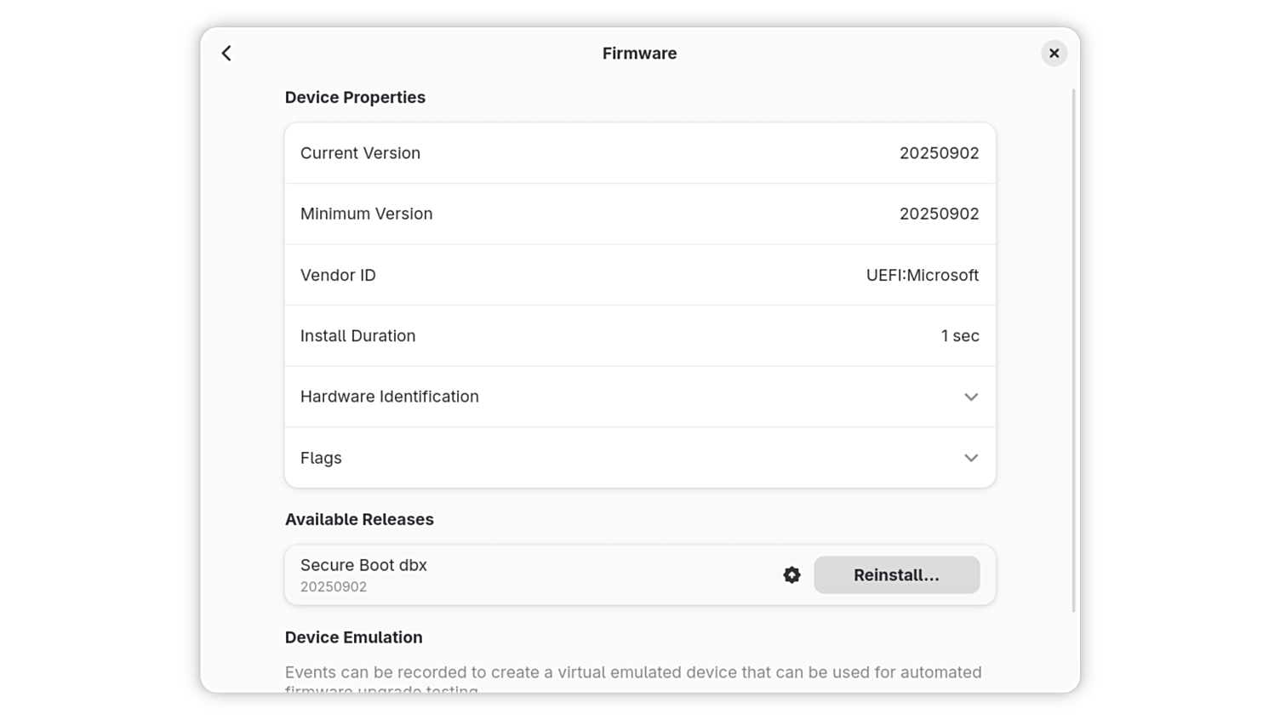Click the Available Releases heading
Image resolution: width=1280 pixels, height=720 pixels.
click(359, 519)
